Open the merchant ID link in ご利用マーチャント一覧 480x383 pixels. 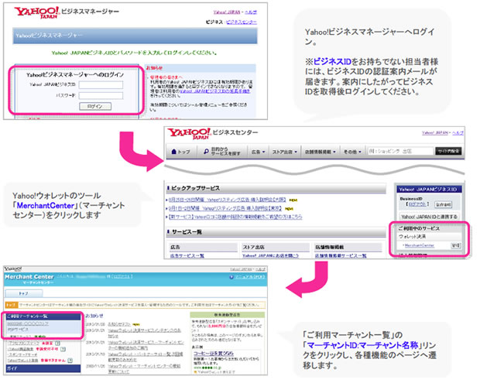(x=28, y=323)
